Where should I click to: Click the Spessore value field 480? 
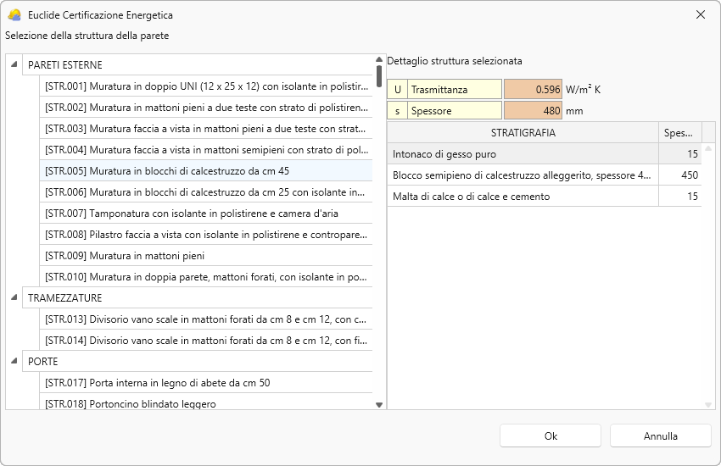(x=533, y=110)
